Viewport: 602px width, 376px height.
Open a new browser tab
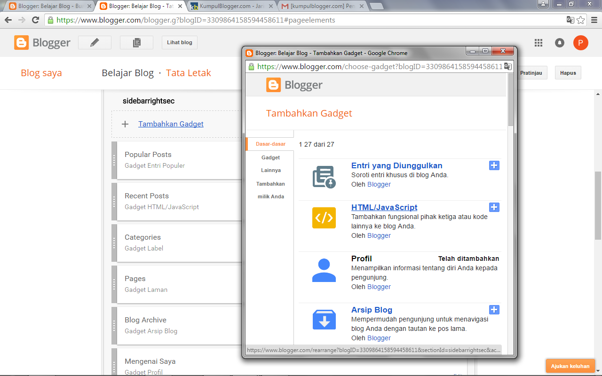pos(376,7)
